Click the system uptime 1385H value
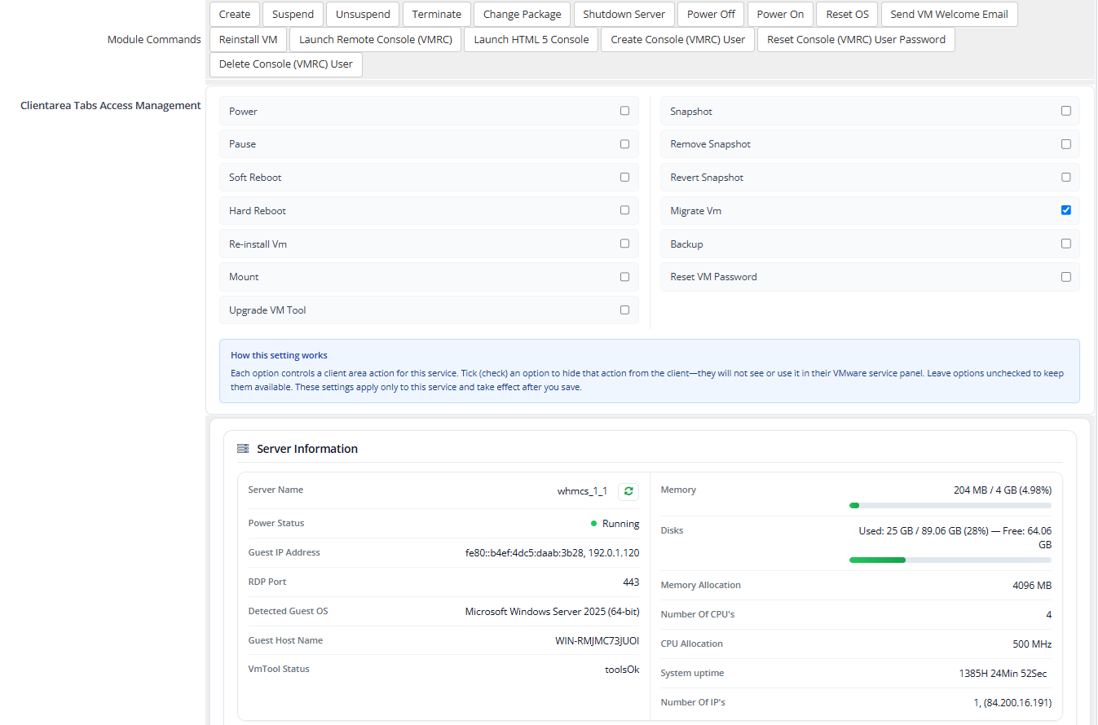 1003,674
